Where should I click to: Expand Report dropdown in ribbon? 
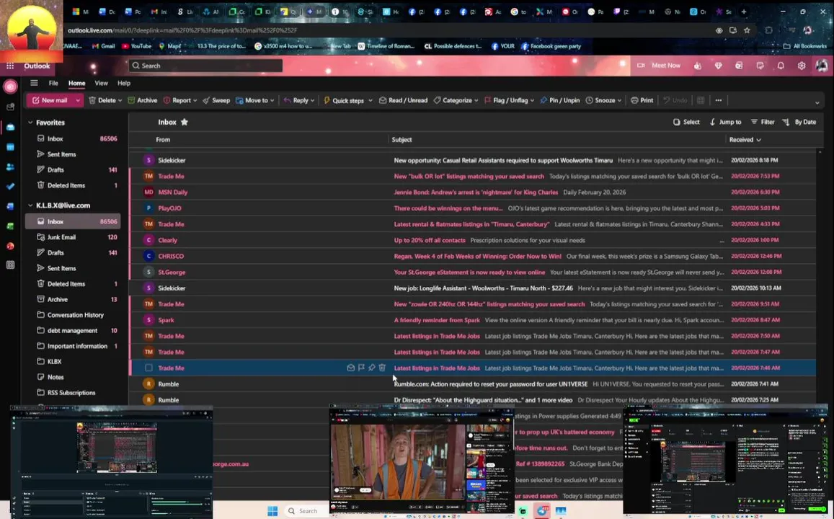195,100
